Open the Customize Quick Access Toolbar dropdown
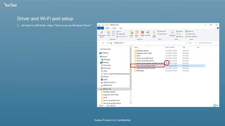The image size is (225, 126). [108, 25]
